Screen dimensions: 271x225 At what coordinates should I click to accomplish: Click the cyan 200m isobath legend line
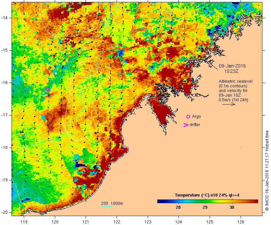point(107,206)
